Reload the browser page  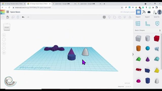[x=9, y=8]
